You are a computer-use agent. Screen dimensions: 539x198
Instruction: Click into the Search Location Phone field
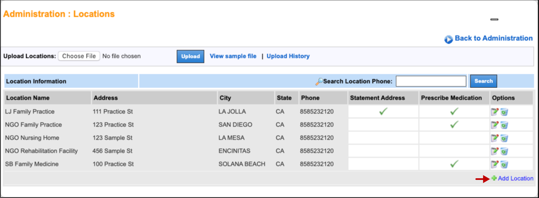click(x=431, y=81)
